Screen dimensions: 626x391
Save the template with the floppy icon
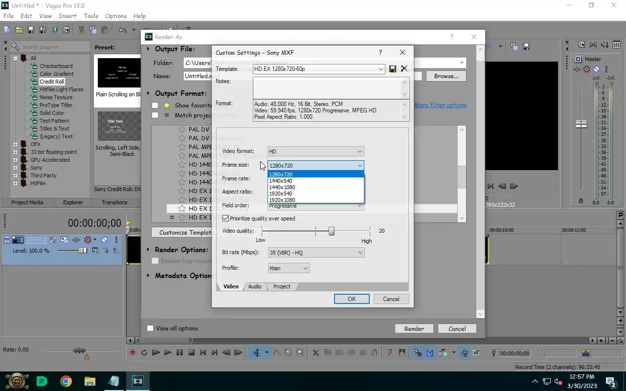(393, 69)
